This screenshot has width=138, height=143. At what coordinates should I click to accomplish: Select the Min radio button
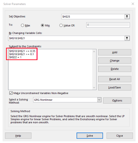(x=42, y=26)
